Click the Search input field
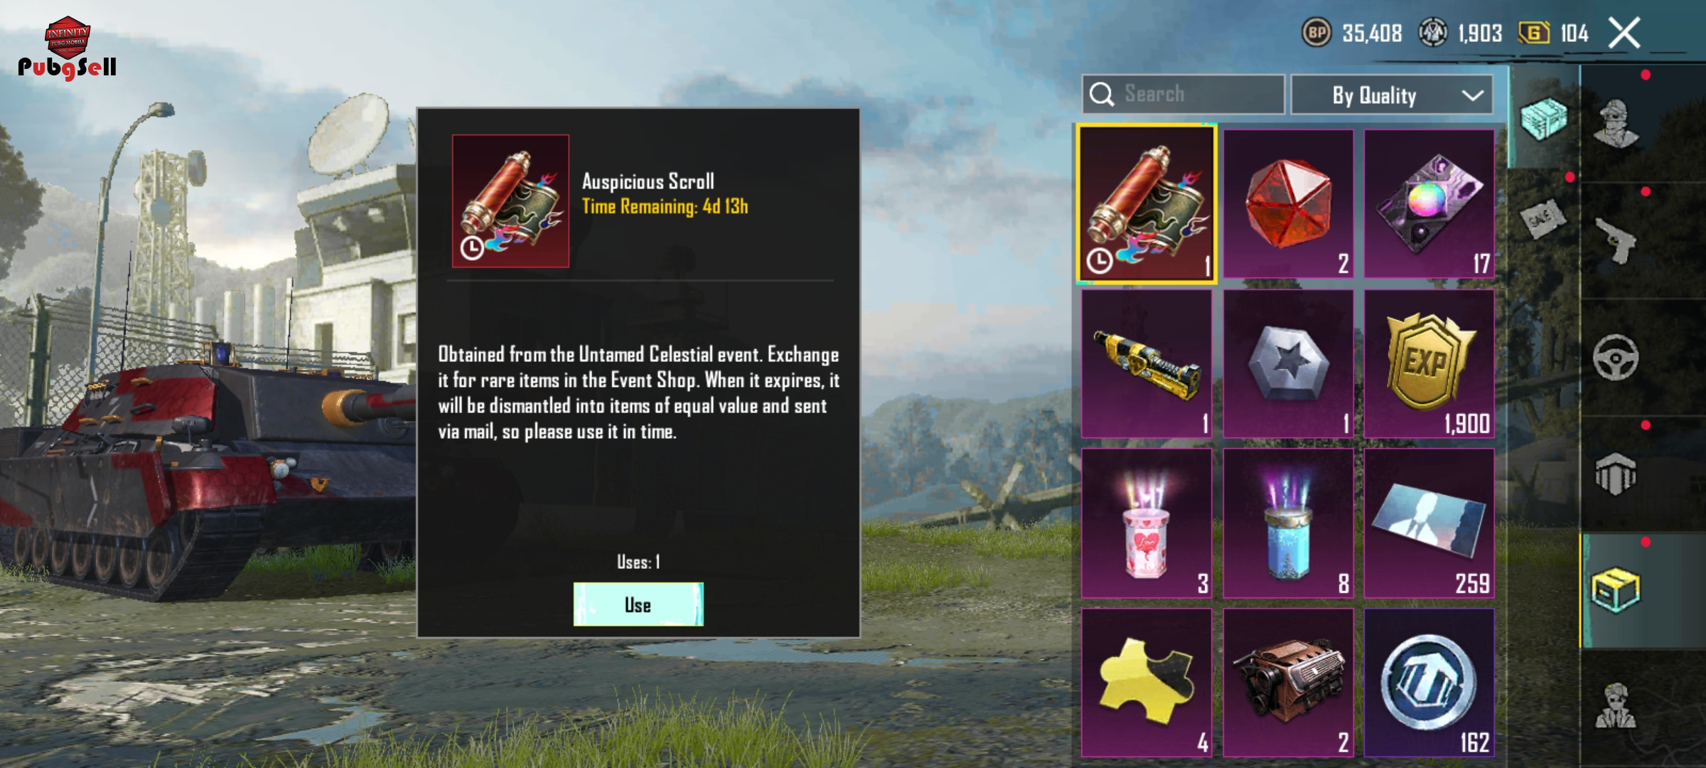This screenshot has width=1706, height=768. pyautogui.click(x=1184, y=94)
